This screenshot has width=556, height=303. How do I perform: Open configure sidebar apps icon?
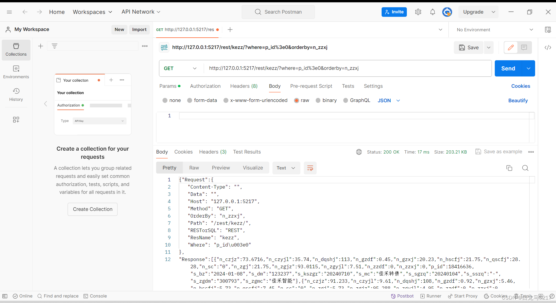[16, 120]
